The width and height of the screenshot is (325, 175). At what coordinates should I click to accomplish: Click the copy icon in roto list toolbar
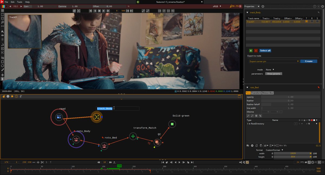pyautogui.click(x=256, y=145)
